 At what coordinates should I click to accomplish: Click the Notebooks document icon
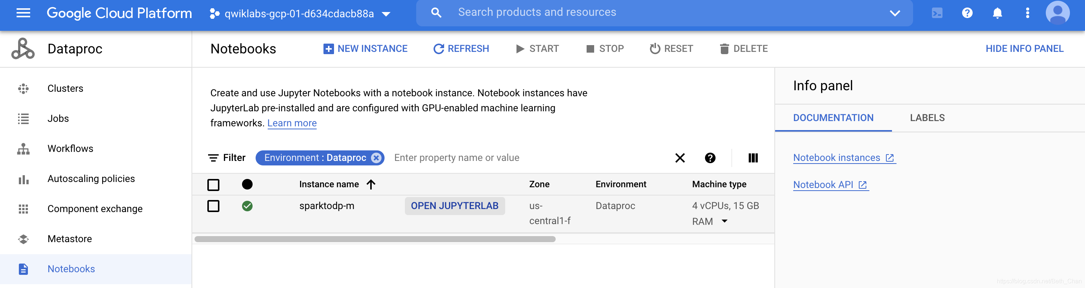pos(24,269)
